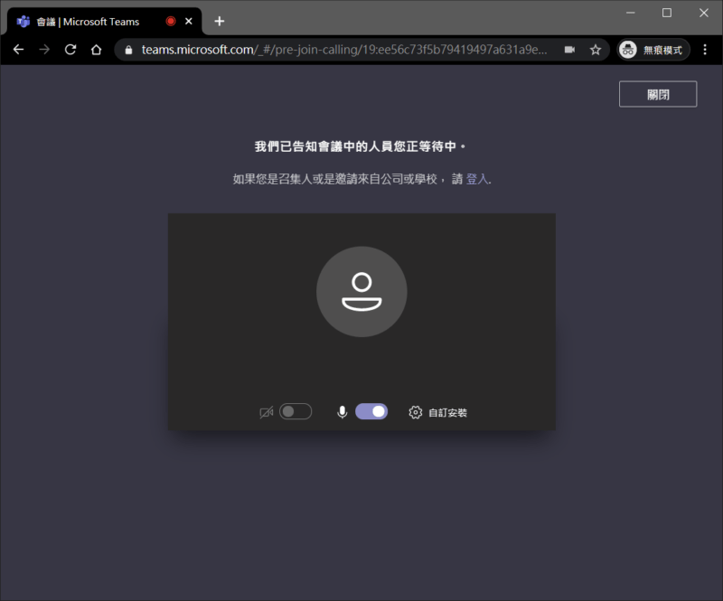Click the camera-off icon beside the video switch
The height and width of the screenshot is (601, 723).
(266, 412)
